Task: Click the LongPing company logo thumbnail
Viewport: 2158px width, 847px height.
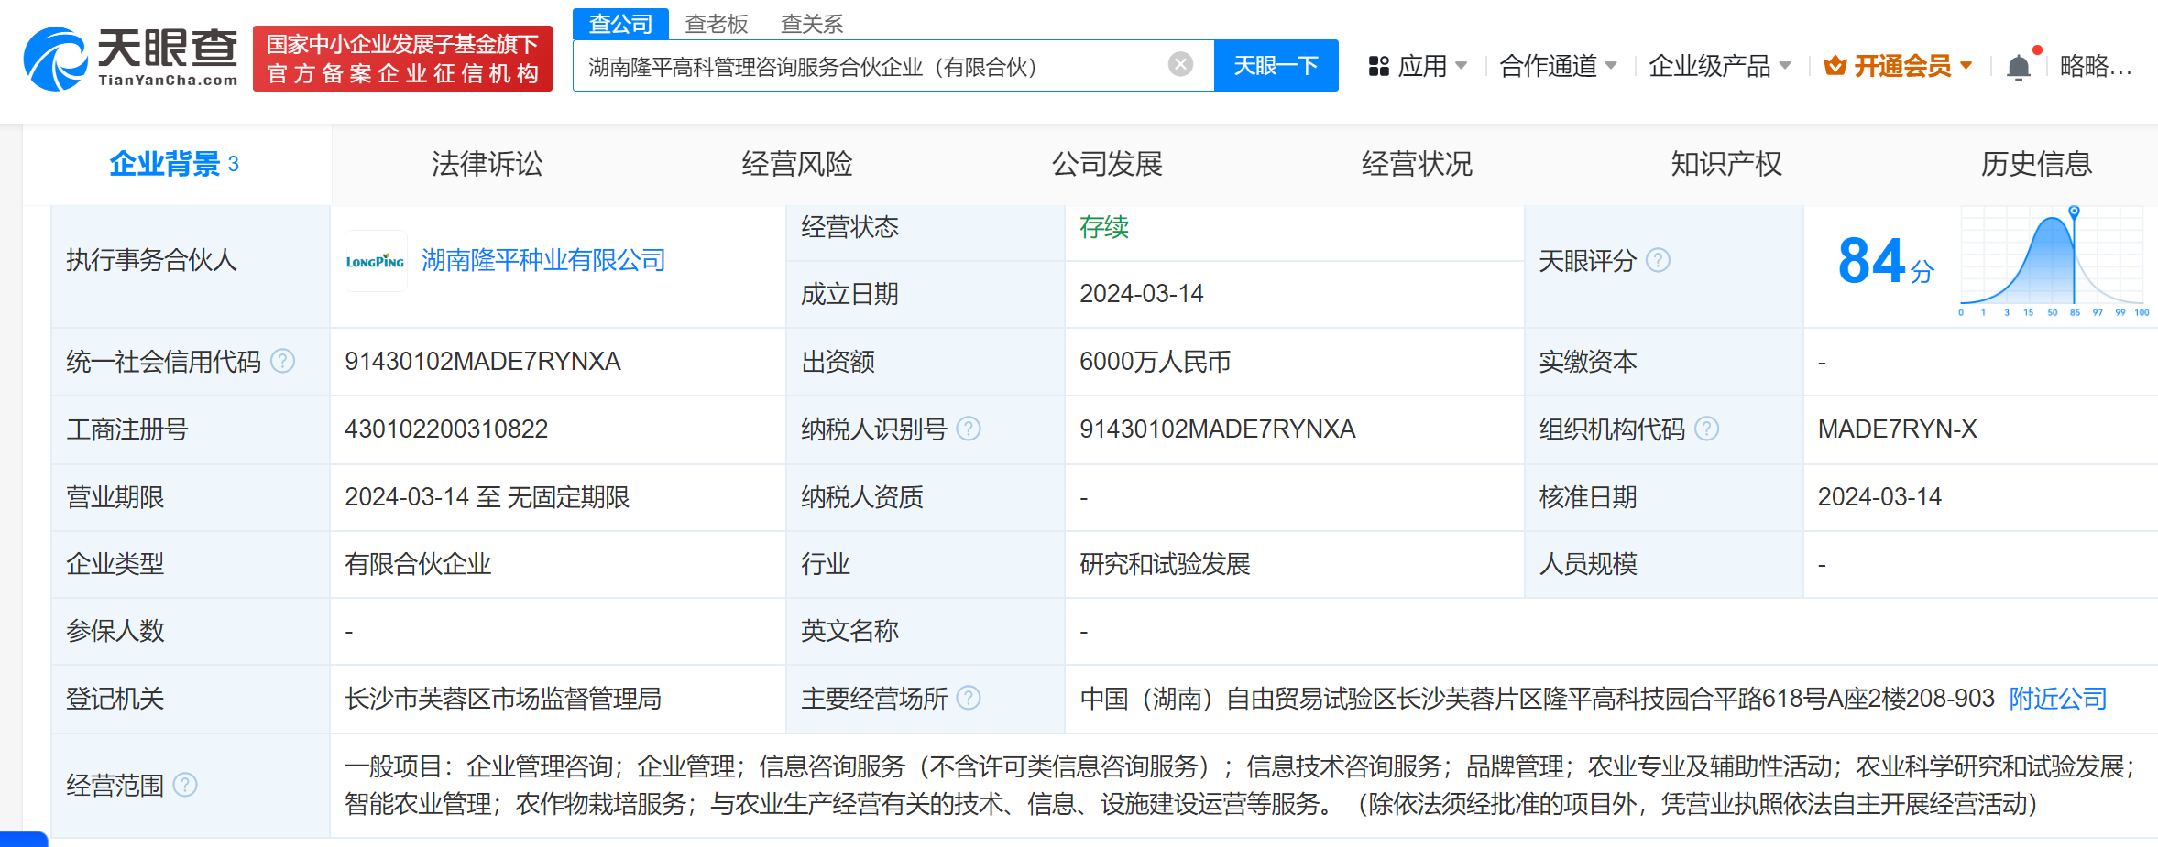Action: 376,261
